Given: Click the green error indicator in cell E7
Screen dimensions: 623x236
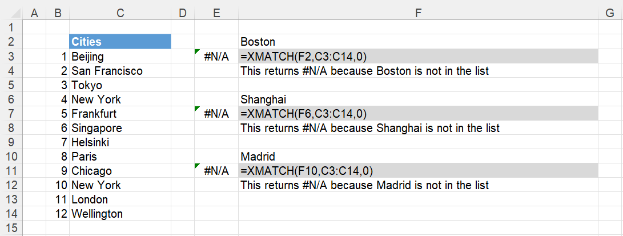Looking at the screenshot, I should click(196, 109).
